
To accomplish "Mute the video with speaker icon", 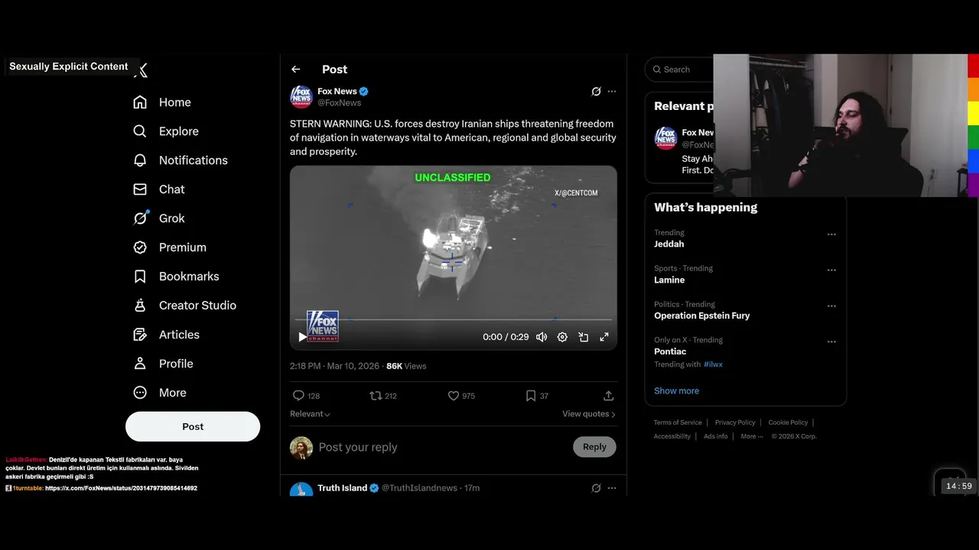I will click(542, 337).
